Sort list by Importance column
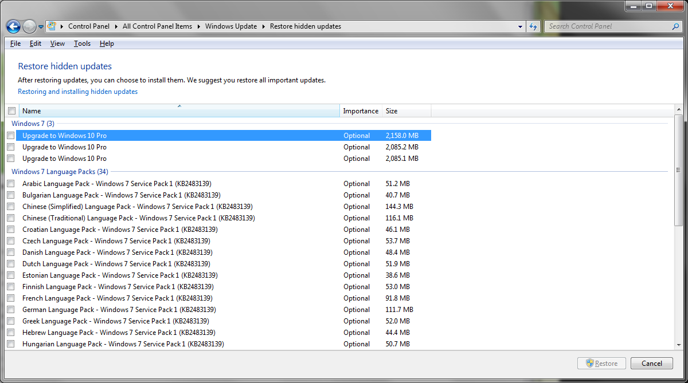This screenshot has width=688, height=383. click(x=361, y=111)
